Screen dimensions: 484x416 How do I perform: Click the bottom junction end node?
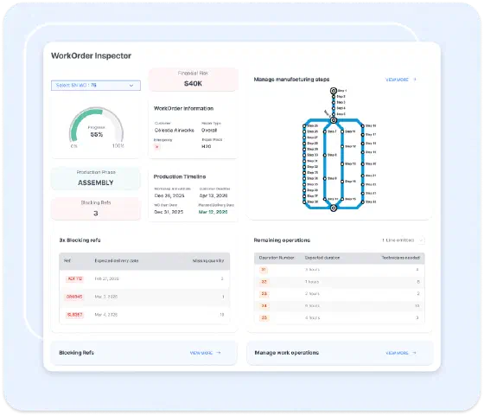(334, 208)
